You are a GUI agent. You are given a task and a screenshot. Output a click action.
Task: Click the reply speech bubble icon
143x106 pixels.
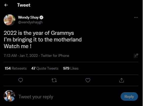pyautogui.click(x=21, y=80)
